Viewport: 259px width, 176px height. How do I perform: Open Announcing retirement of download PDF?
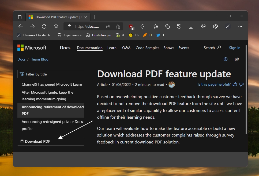[x=51, y=110]
